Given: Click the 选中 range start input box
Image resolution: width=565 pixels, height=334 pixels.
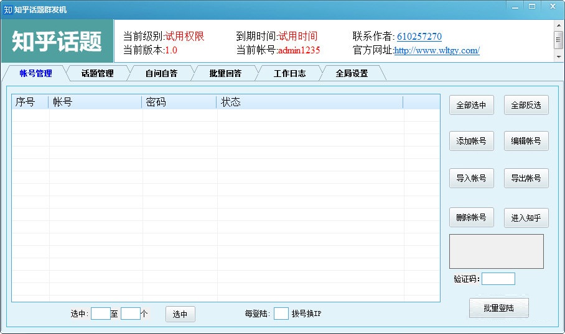Looking at the screenshot, I should click(x=101, y=314).
